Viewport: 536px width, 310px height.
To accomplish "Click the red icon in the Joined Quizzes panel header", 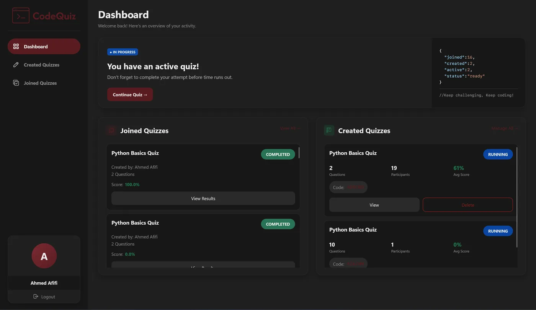I will tap(111, 131).
